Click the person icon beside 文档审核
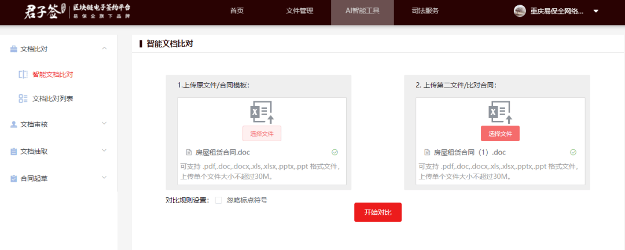Viewport: 625px width, 250px height. click(x=13, y=124)
